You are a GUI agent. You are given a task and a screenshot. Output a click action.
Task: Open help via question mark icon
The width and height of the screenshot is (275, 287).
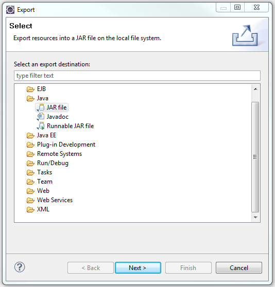[x=20, y=267]
